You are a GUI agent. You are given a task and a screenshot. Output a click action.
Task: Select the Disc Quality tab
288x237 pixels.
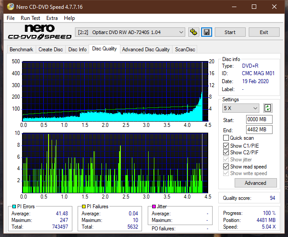[x=105, y=49]
